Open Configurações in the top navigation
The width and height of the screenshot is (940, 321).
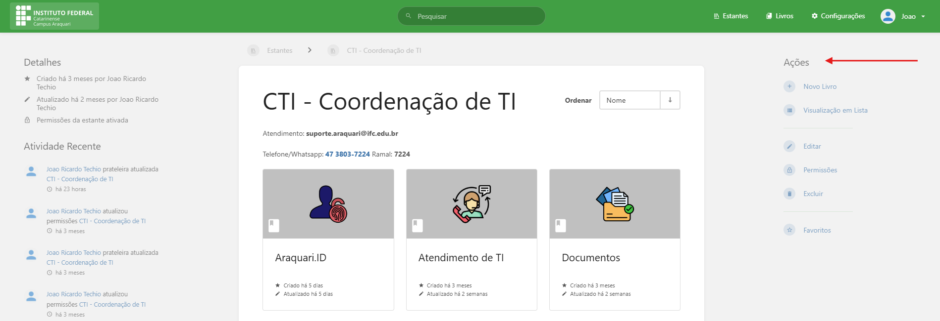838,16
